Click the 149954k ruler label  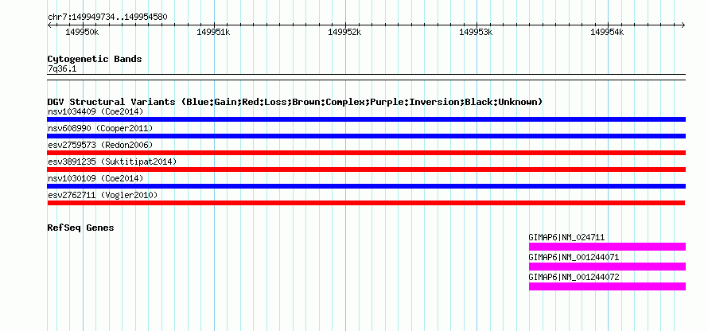pyautogui.click(x=607, y=32)
